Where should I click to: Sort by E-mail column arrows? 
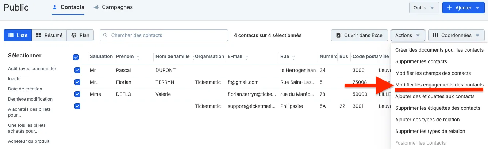pos(247,57)
